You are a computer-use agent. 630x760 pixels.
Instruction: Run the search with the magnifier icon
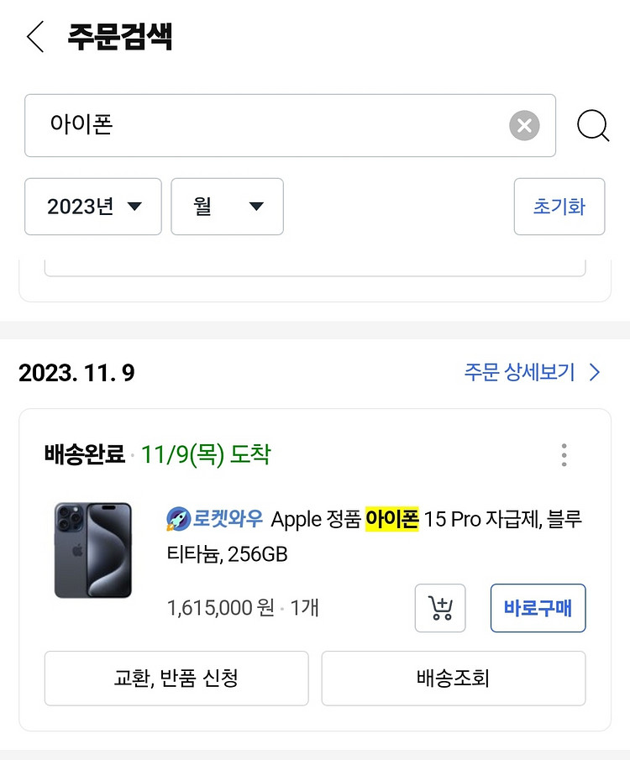pyautogui.click(x=593, y=126)
